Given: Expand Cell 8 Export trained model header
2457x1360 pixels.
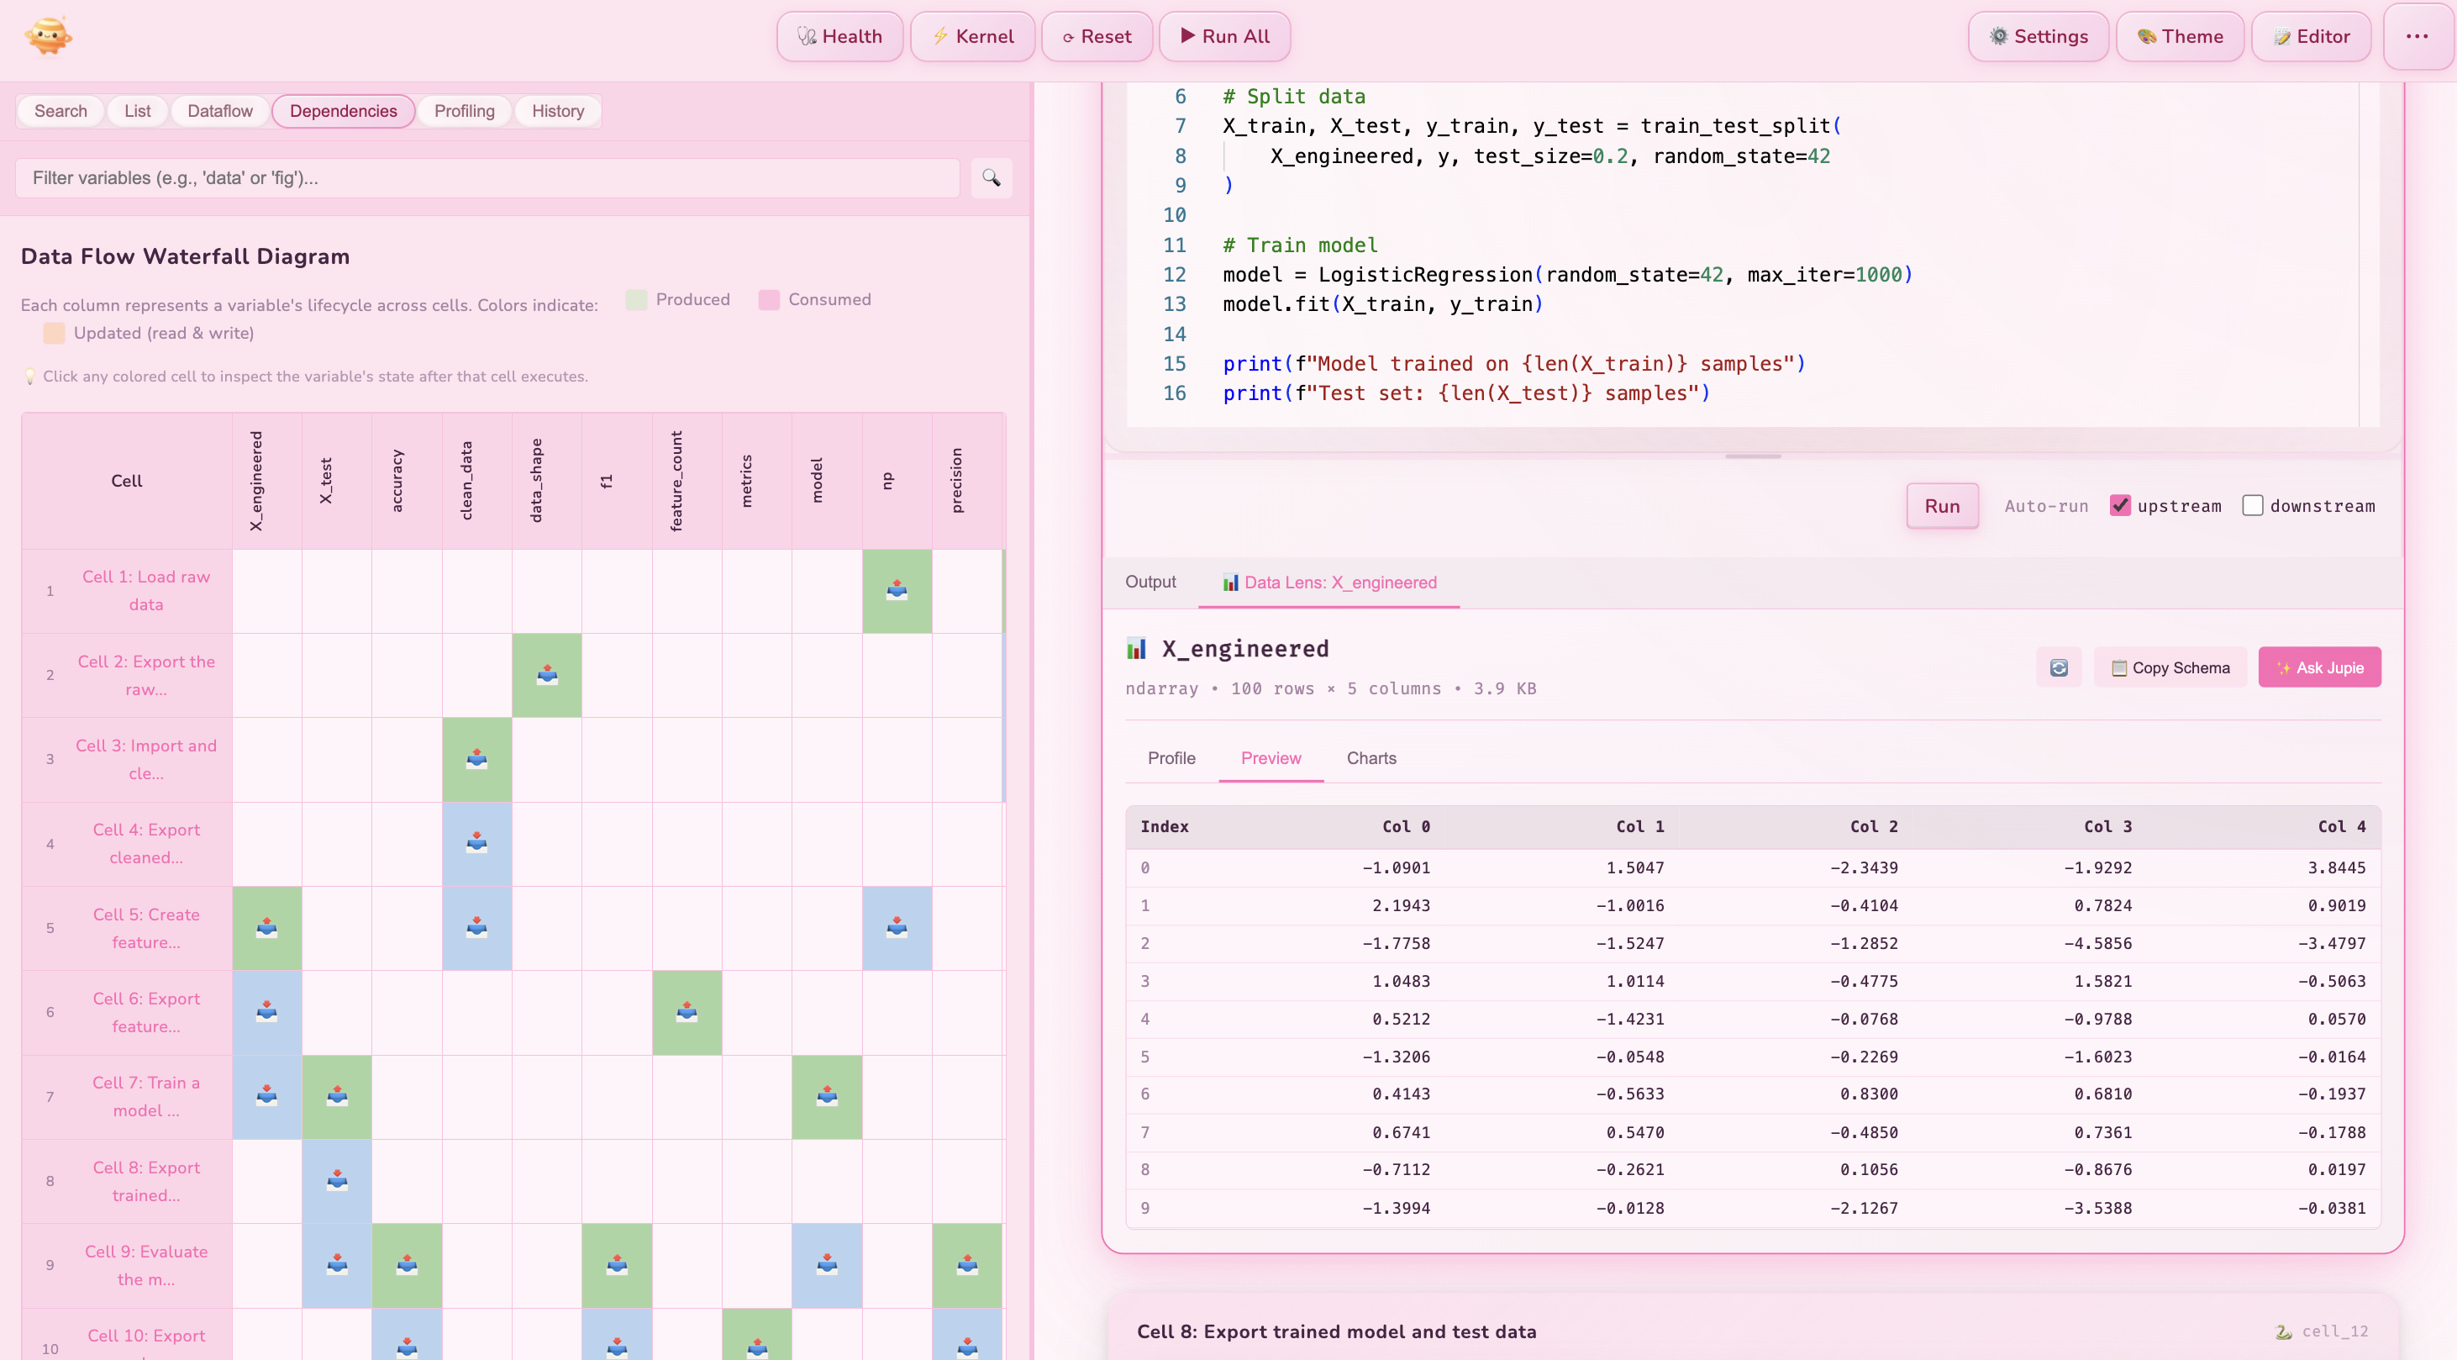Looking at the screenshot, I should pos(1335,1331).
